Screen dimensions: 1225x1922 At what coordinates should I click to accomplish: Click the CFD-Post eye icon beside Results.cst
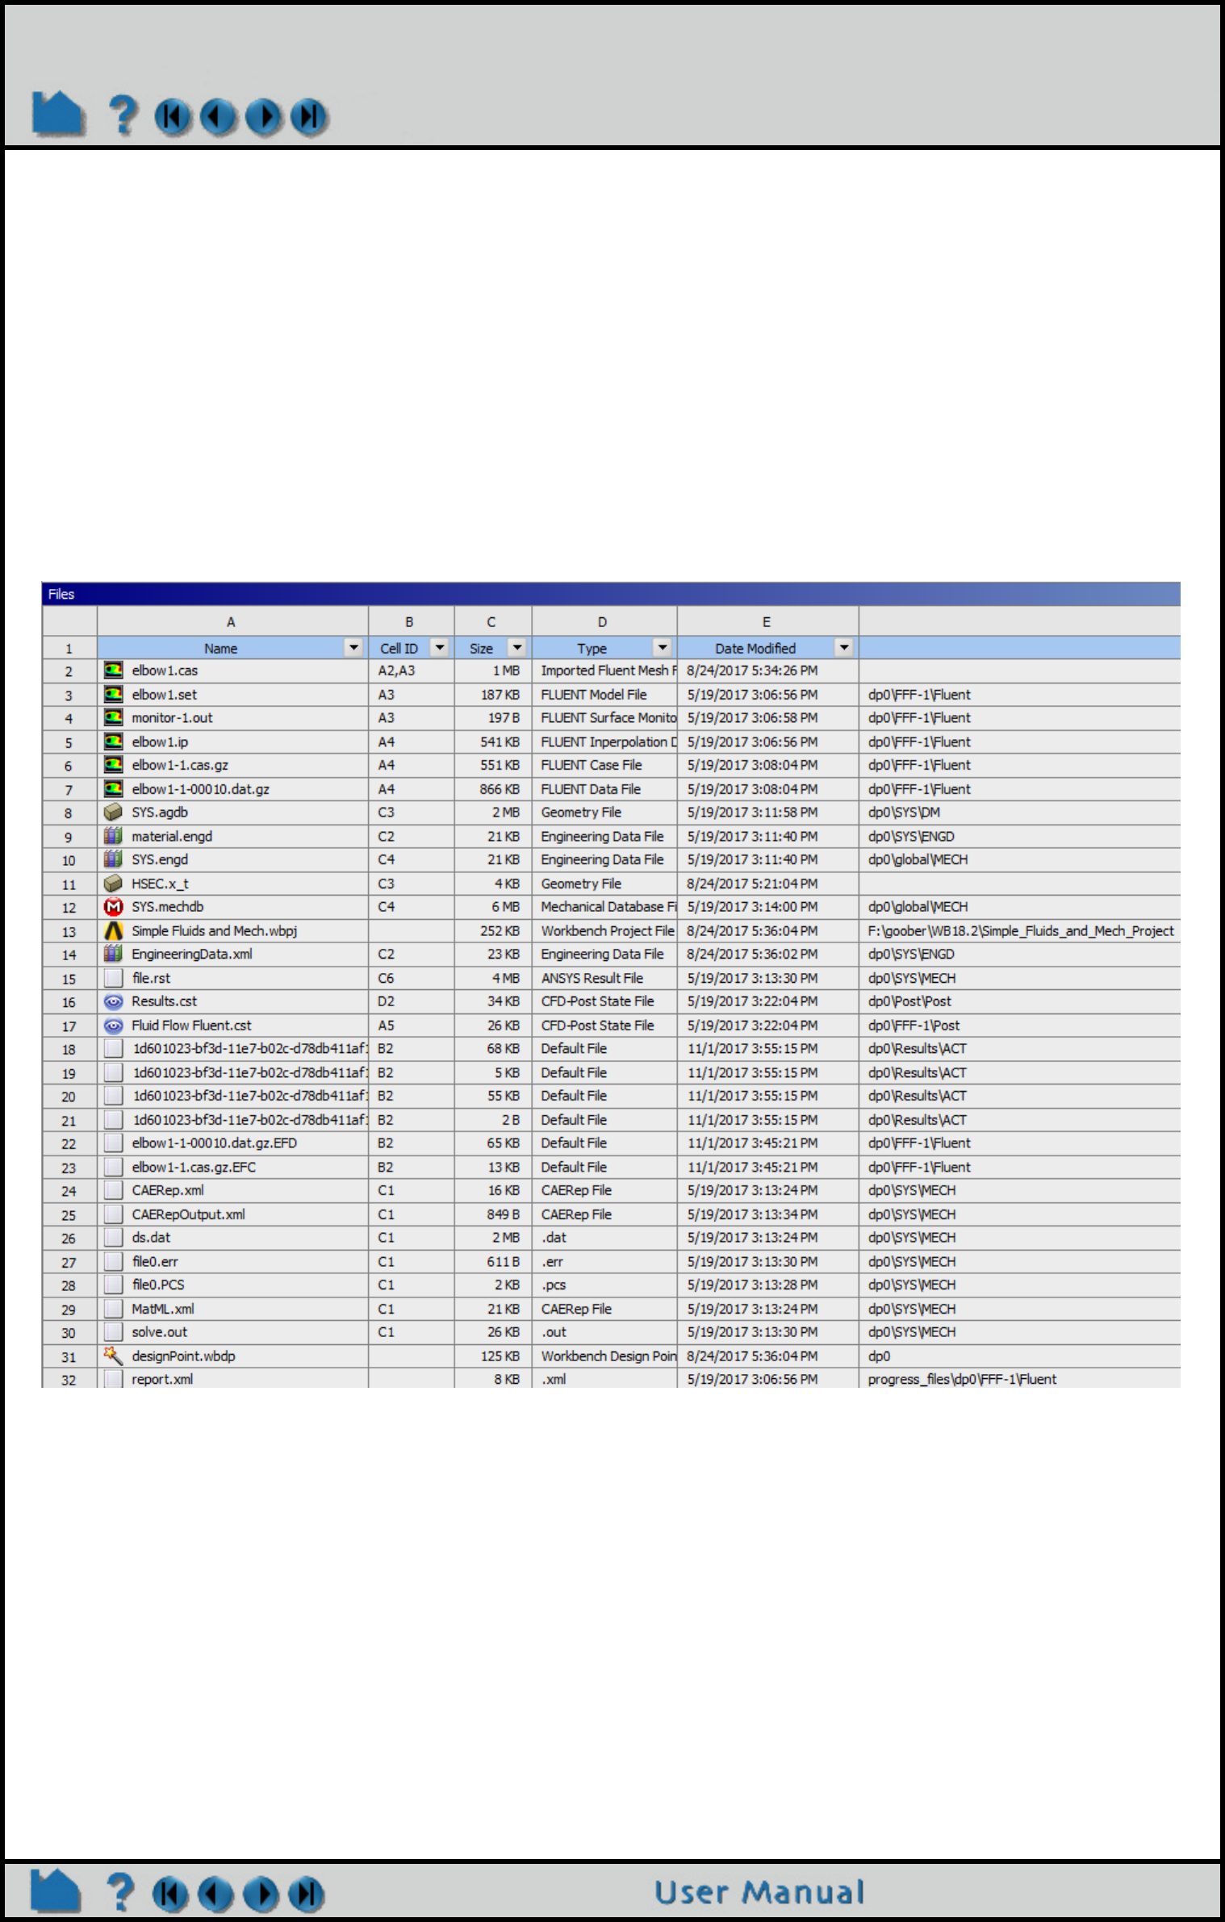pyautogui.click(x=114, y=1001)
